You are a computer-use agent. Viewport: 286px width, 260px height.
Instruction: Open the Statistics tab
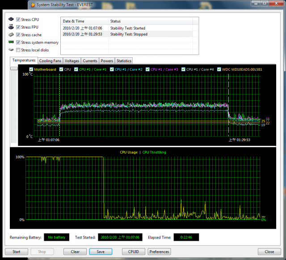pos(124,61)
